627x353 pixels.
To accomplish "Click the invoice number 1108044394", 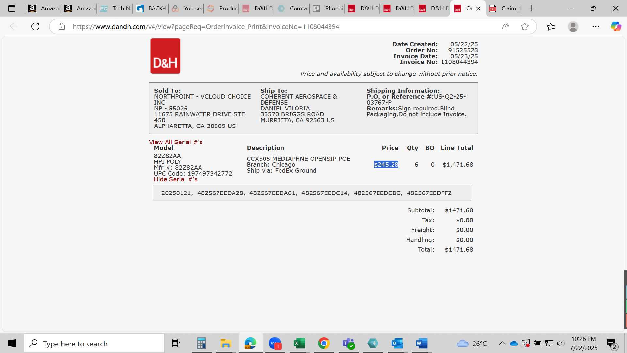I will click(x=459, y=62).
